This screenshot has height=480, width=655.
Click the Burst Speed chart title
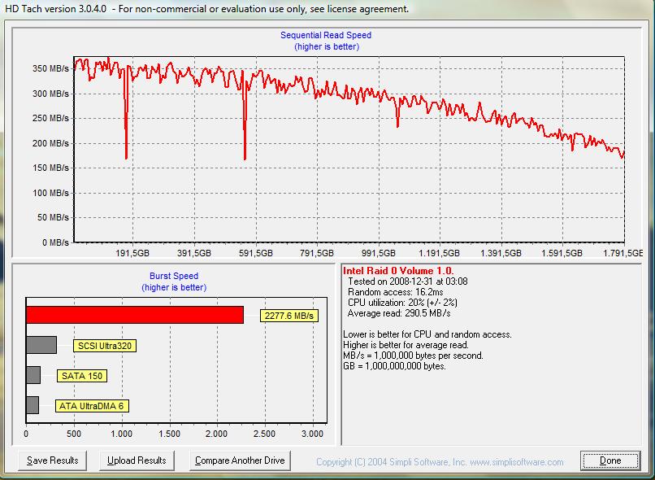point(174,276)
